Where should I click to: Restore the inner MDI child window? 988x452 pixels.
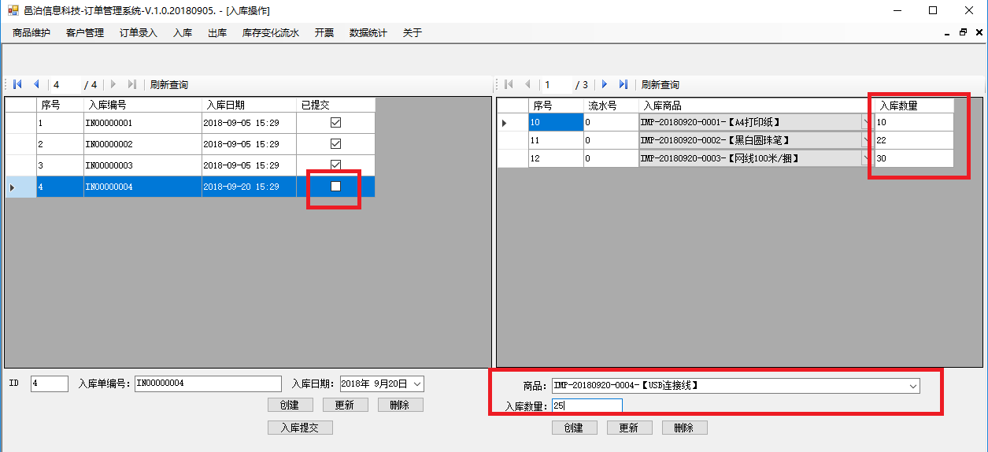(963, 33)
